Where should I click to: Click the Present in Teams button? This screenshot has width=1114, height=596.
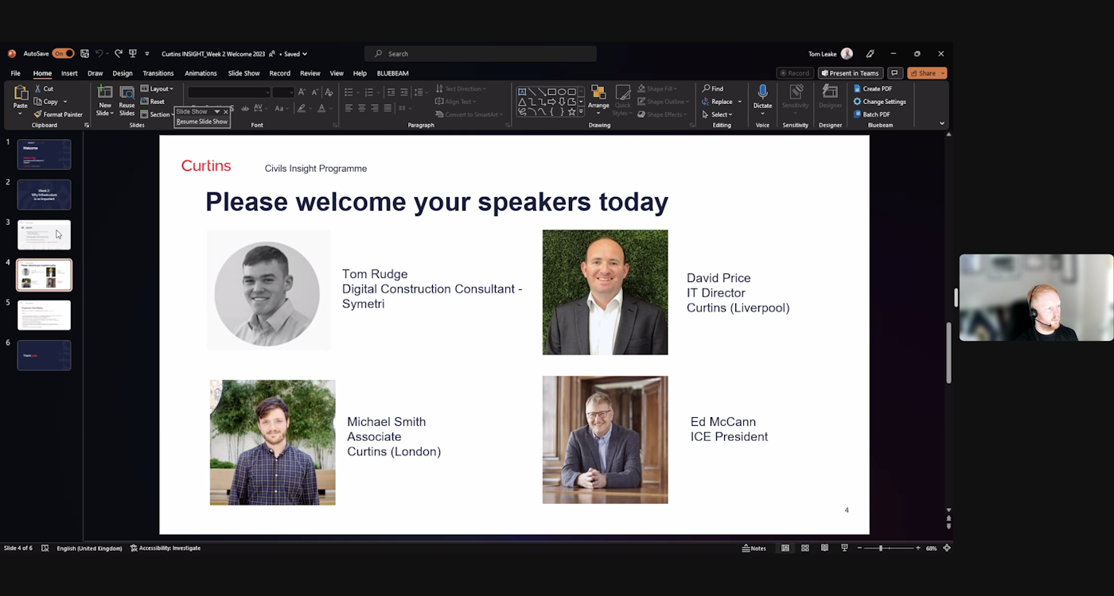[x=850, y=73]
